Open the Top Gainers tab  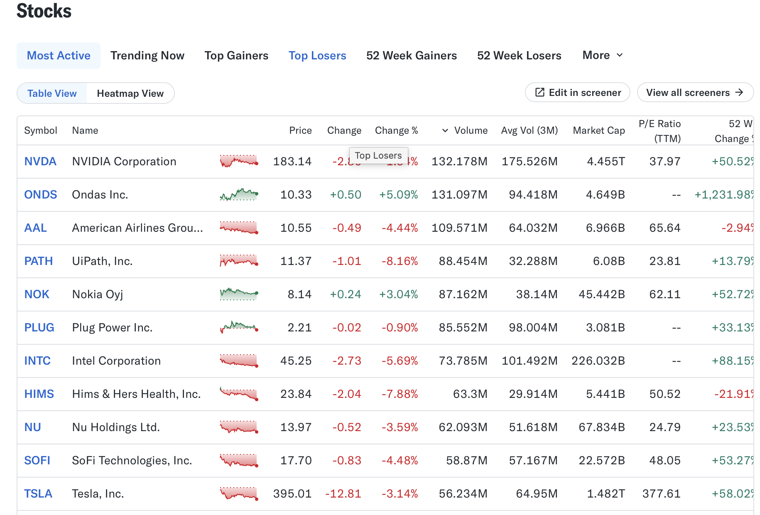click(236, 56)
